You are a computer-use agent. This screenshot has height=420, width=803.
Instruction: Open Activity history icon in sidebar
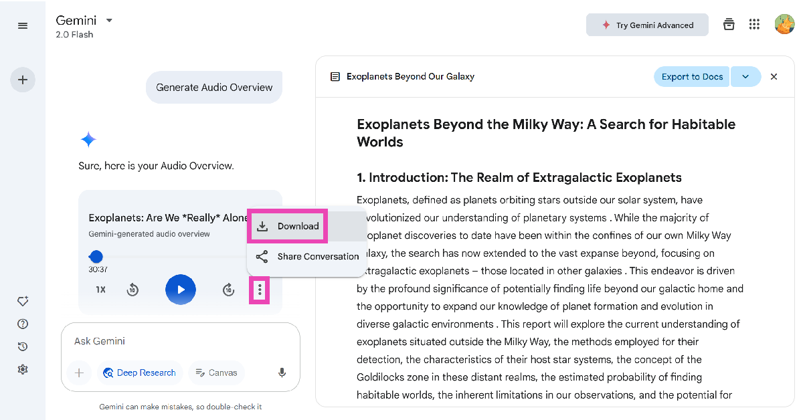[23, 346]
